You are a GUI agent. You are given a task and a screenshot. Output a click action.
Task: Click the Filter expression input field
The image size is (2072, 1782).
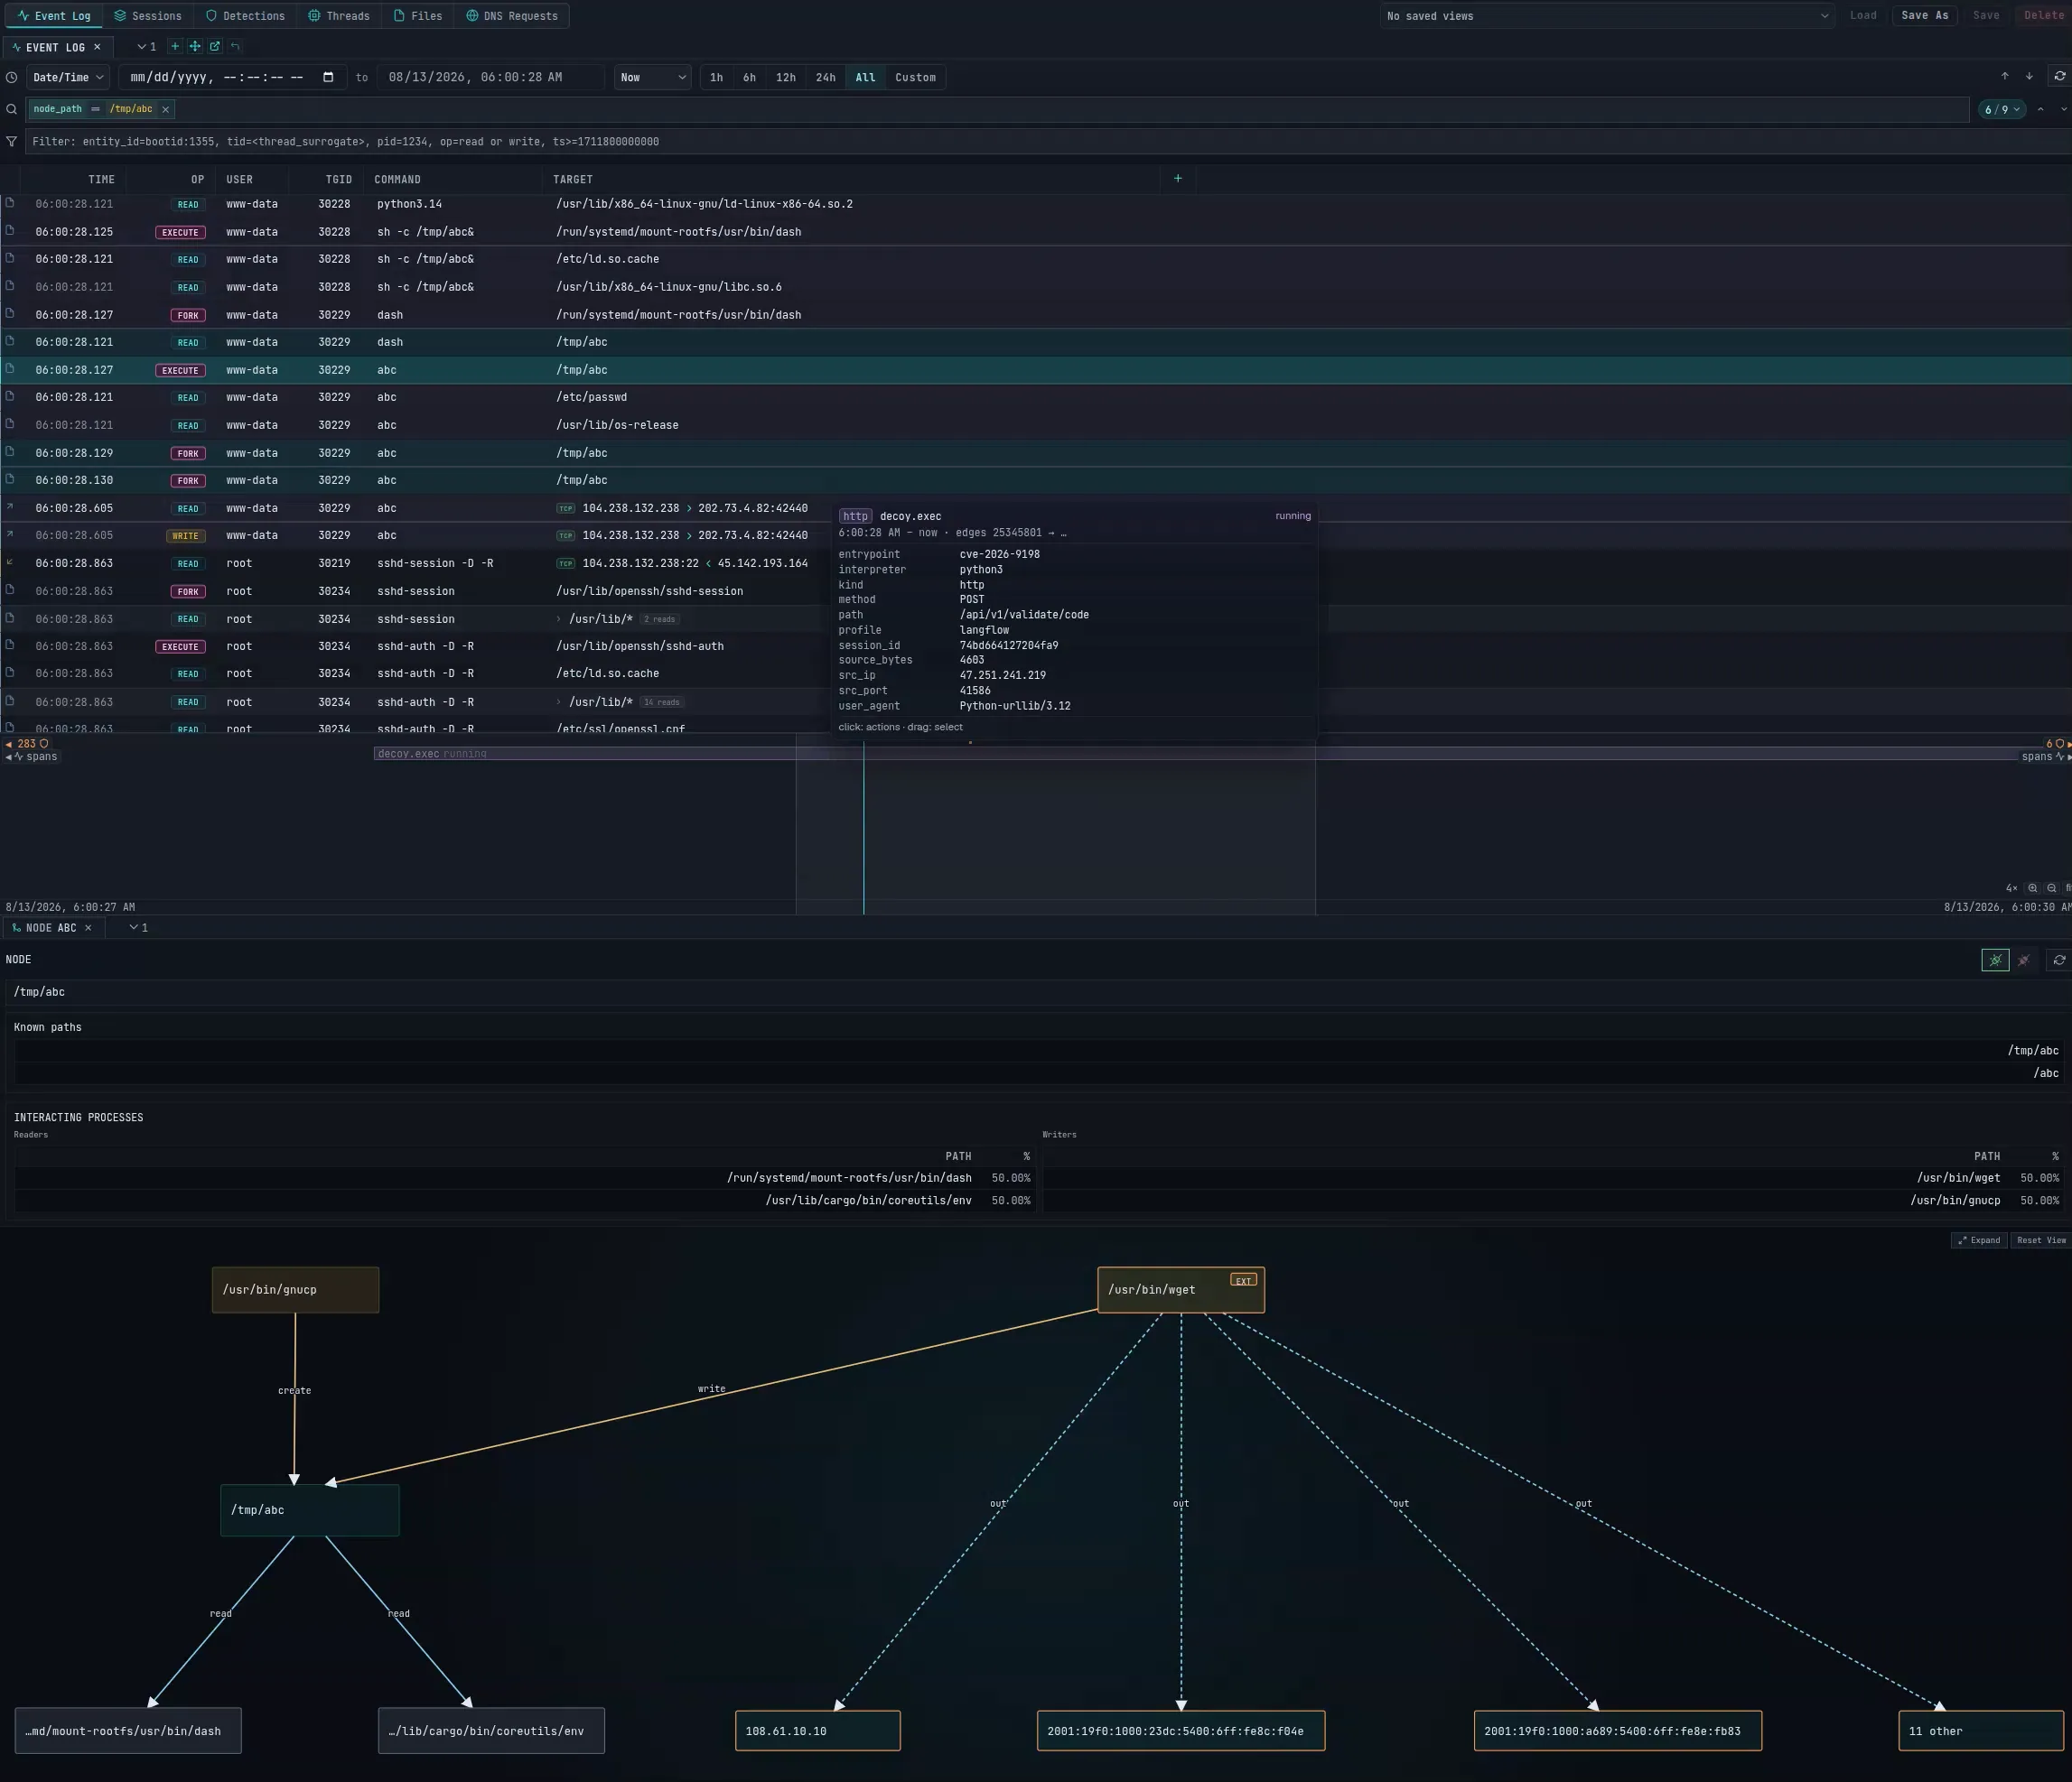[1048, 141]
